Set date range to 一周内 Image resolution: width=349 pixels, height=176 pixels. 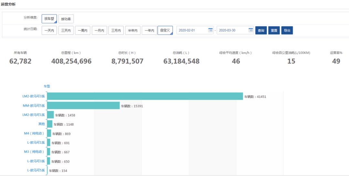[83, 31]
